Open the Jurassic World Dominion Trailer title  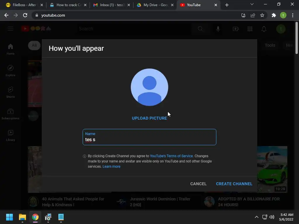[160, 202]
